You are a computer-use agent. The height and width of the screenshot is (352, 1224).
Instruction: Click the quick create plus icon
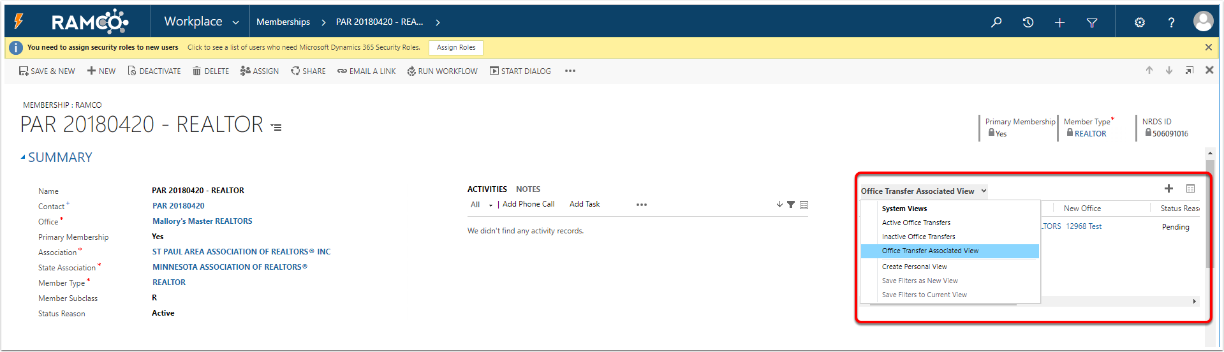click(1059, 22)
